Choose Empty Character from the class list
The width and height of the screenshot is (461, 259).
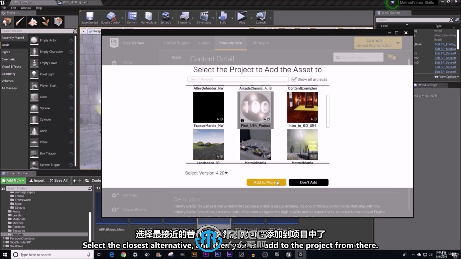coord(51,52)
